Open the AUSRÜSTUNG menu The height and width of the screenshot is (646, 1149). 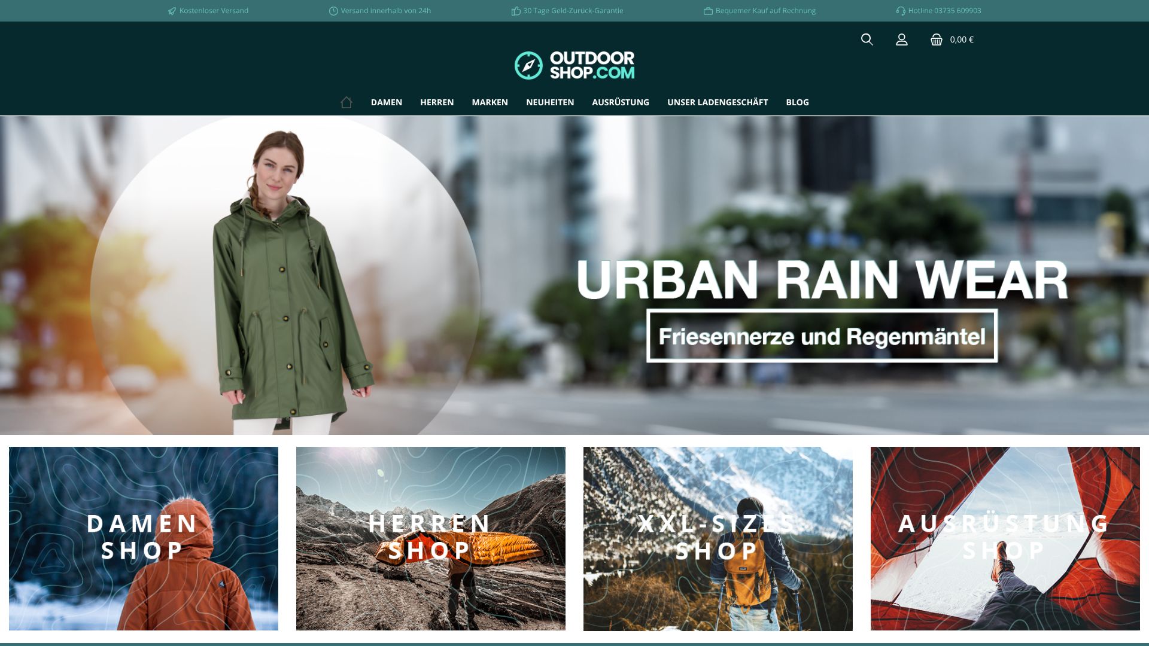click(x=619, y=102)
